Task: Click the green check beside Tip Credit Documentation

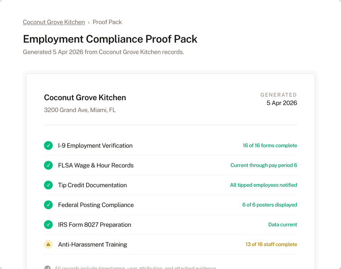Action: (48, 185)
